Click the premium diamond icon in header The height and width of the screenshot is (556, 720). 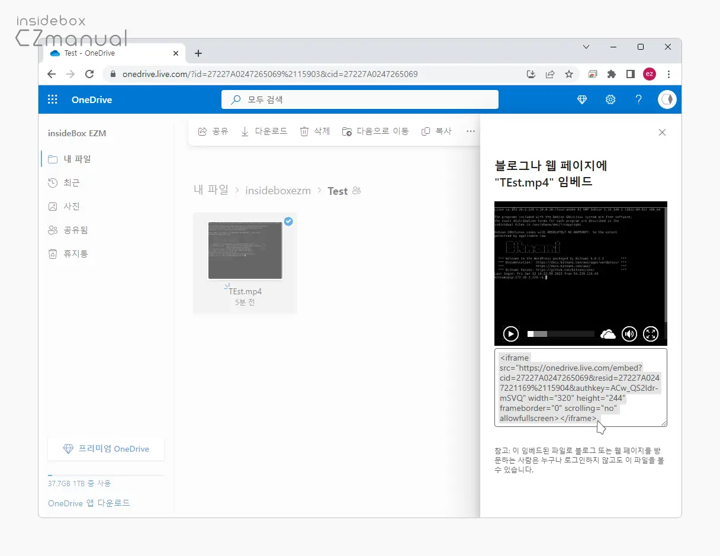tap(582, 99)
